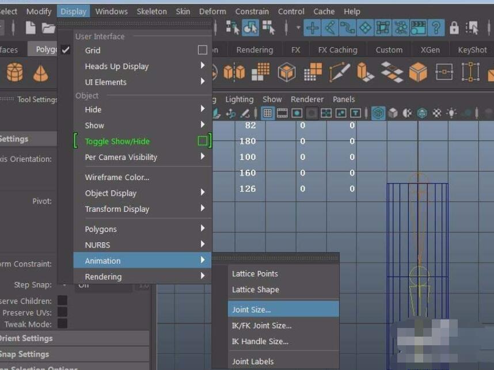Click the use all lights bulb icon
This screenshot has width=494, height=370.
pos(452,113)
